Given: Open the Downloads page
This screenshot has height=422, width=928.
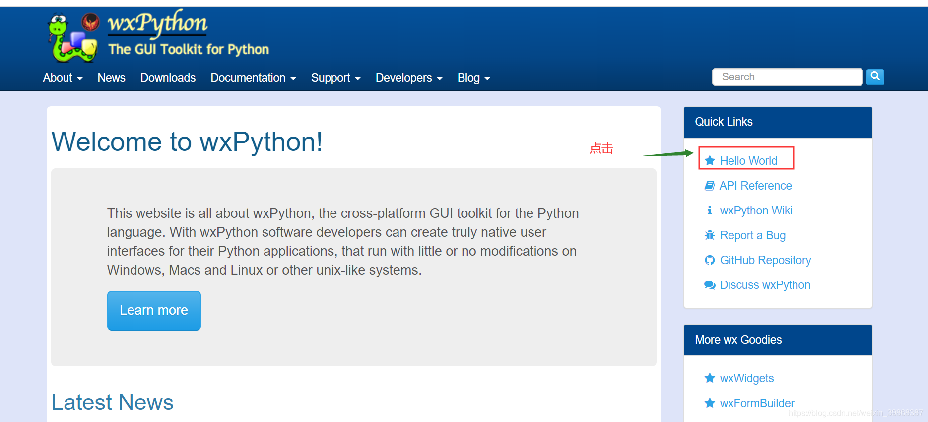Looking at the screenshot, I should 168,78.
